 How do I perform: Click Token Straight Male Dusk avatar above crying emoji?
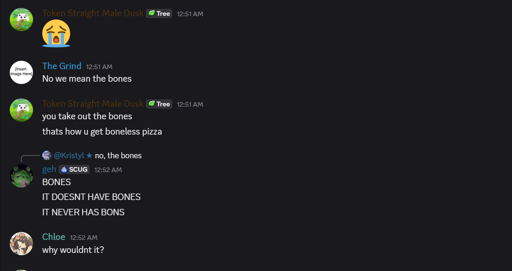[x=21, y=19]
